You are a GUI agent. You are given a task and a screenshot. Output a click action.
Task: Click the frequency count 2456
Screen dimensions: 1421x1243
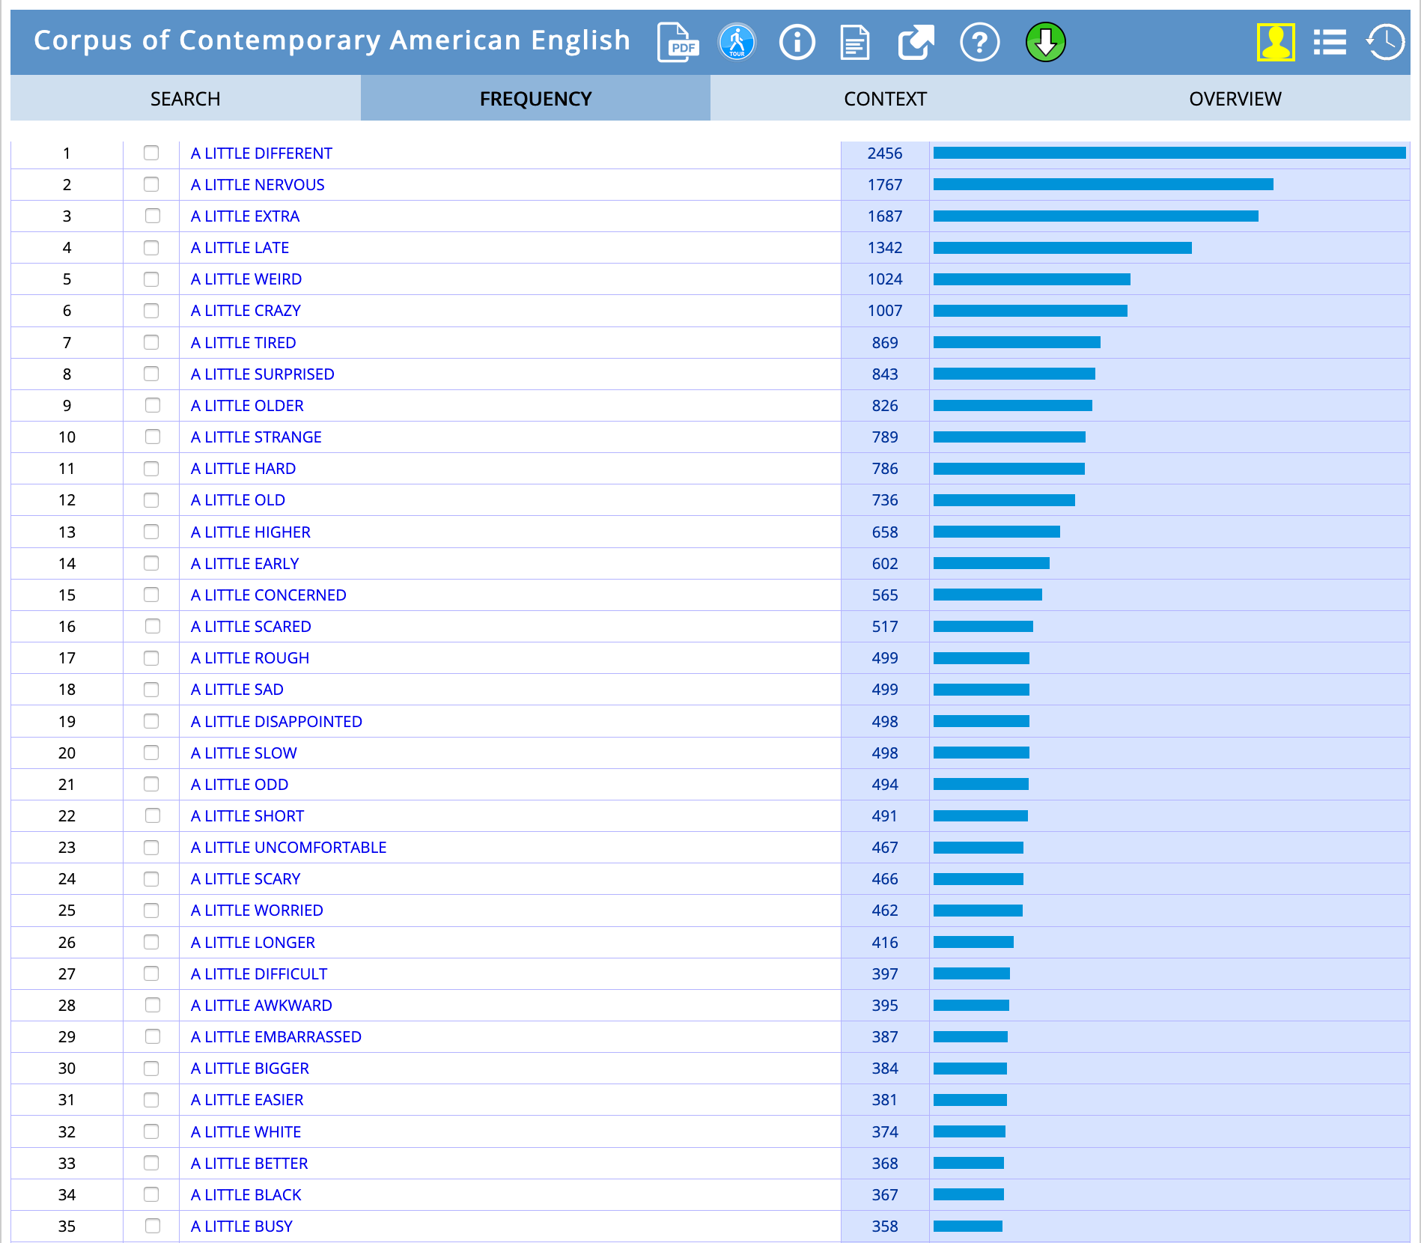coord(885,154)
